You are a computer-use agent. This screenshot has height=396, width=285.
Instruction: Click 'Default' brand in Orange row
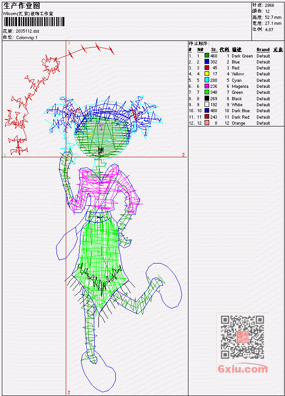[263, 123]
